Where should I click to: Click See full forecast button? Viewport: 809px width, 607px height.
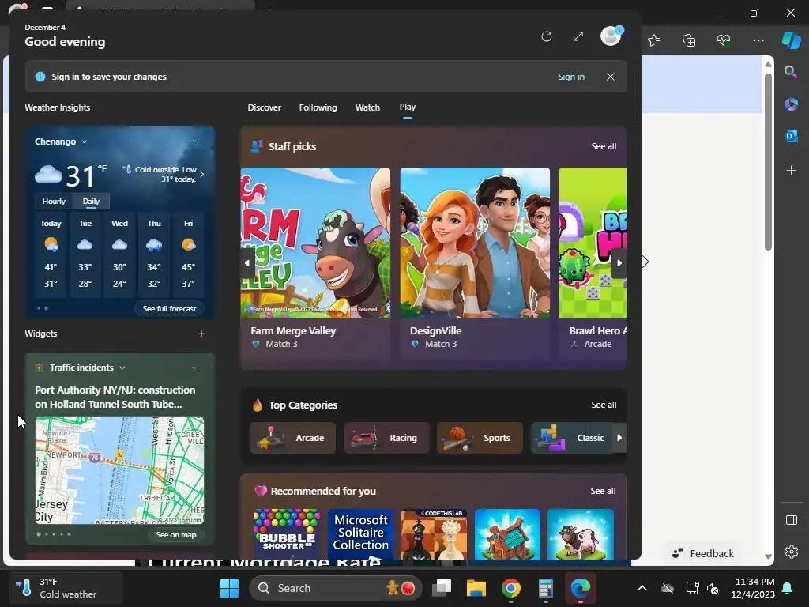[169, 309]
